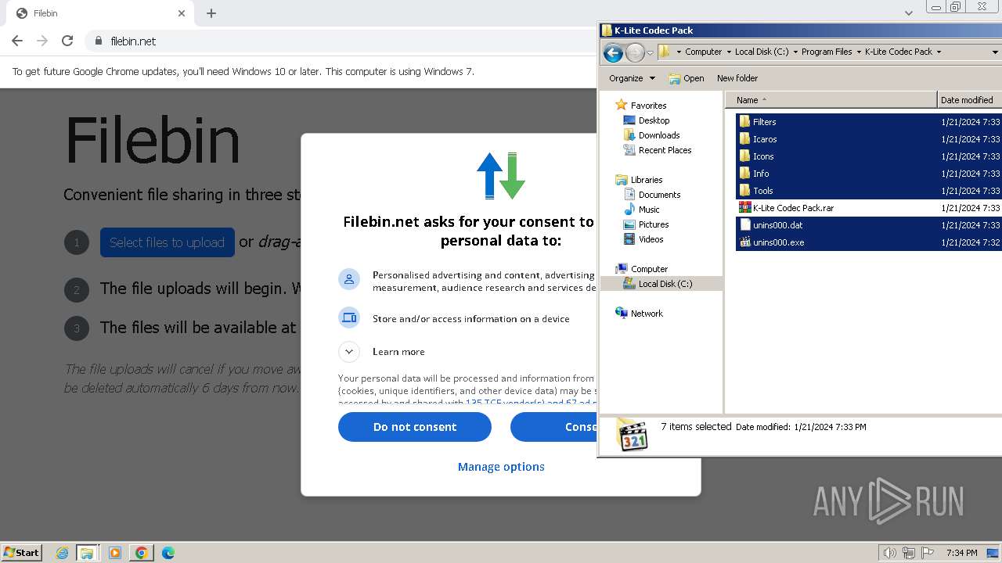Image resolution: width=1002 pixels, height=563 pixels.
Task: Click Explorer back navigation button
Action: 613,52
